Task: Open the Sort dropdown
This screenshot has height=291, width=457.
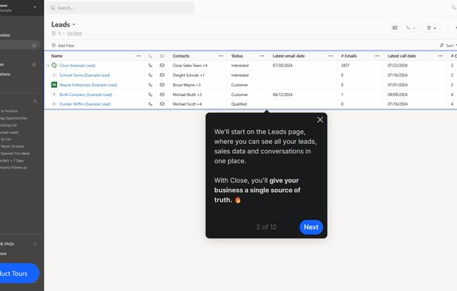Action: pyautogui.click(x=448, y=45)
